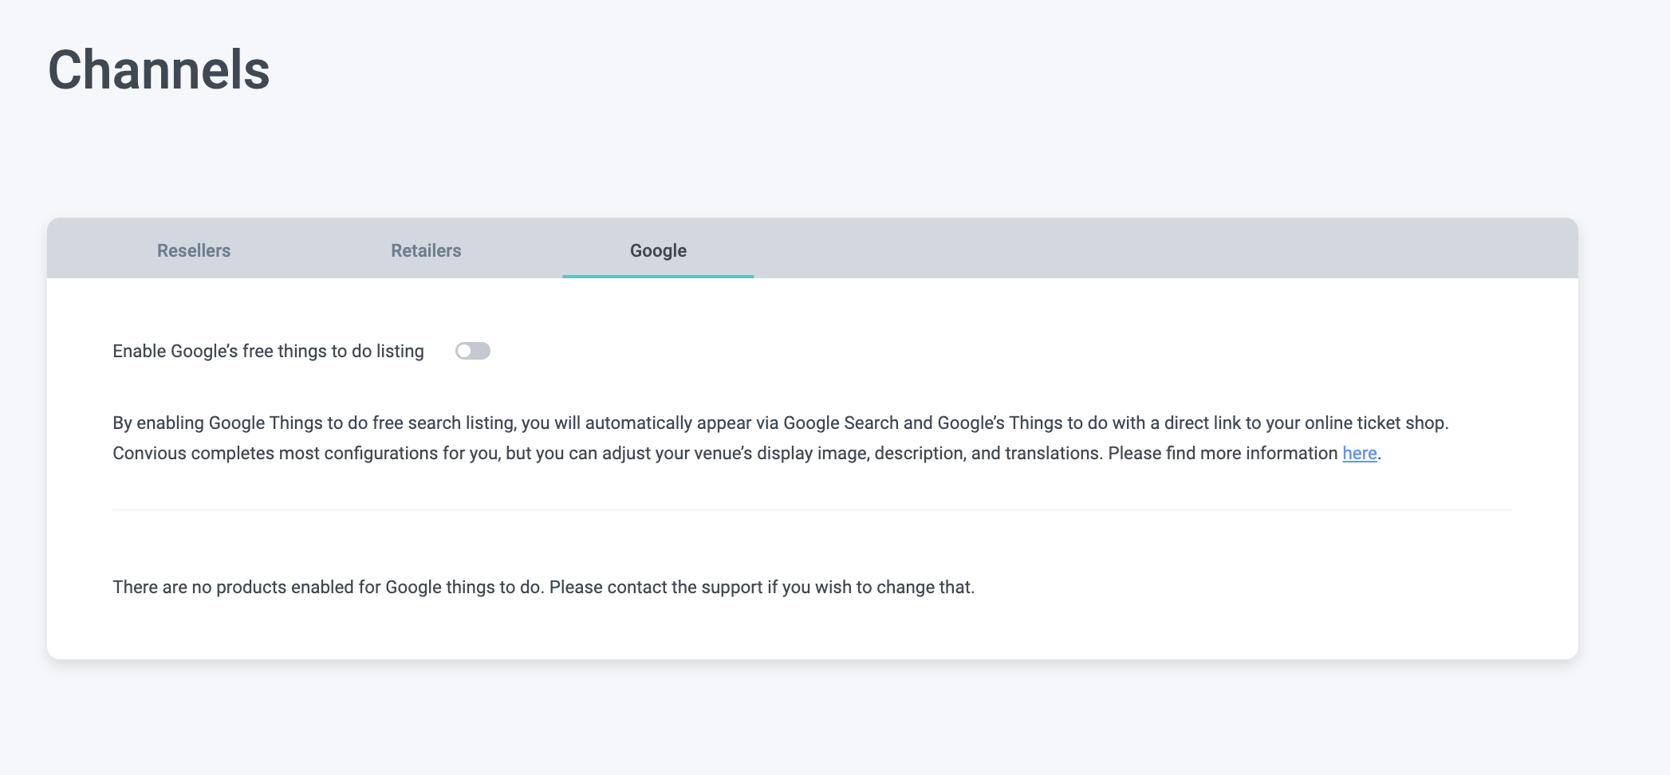This screenshot has height=775, width=1670.
Task: Follow the 'here' more information link
Action: [1359, 453]
